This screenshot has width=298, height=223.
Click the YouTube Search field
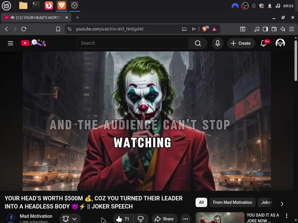(132, 43)
